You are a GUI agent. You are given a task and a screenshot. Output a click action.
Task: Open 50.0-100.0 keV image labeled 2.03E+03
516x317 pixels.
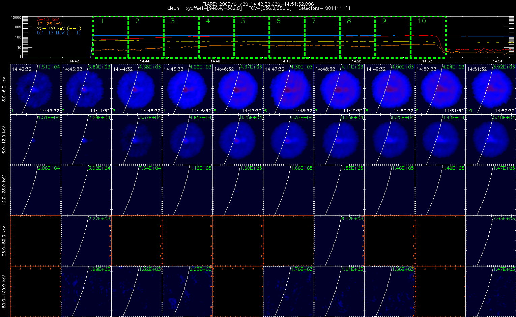pyautogui.click(x=187, y=291)
